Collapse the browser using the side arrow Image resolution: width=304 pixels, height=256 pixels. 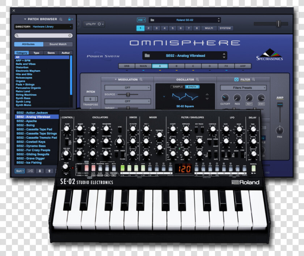click(78, 24)
